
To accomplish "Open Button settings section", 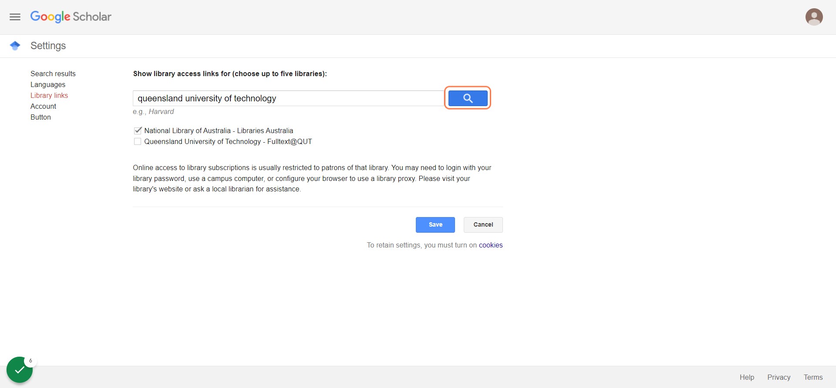I will pyautogui.click(x=41, y=117).
